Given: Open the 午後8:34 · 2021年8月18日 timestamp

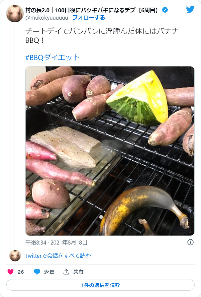Looking at the screenshot, I should coord(56,243).
